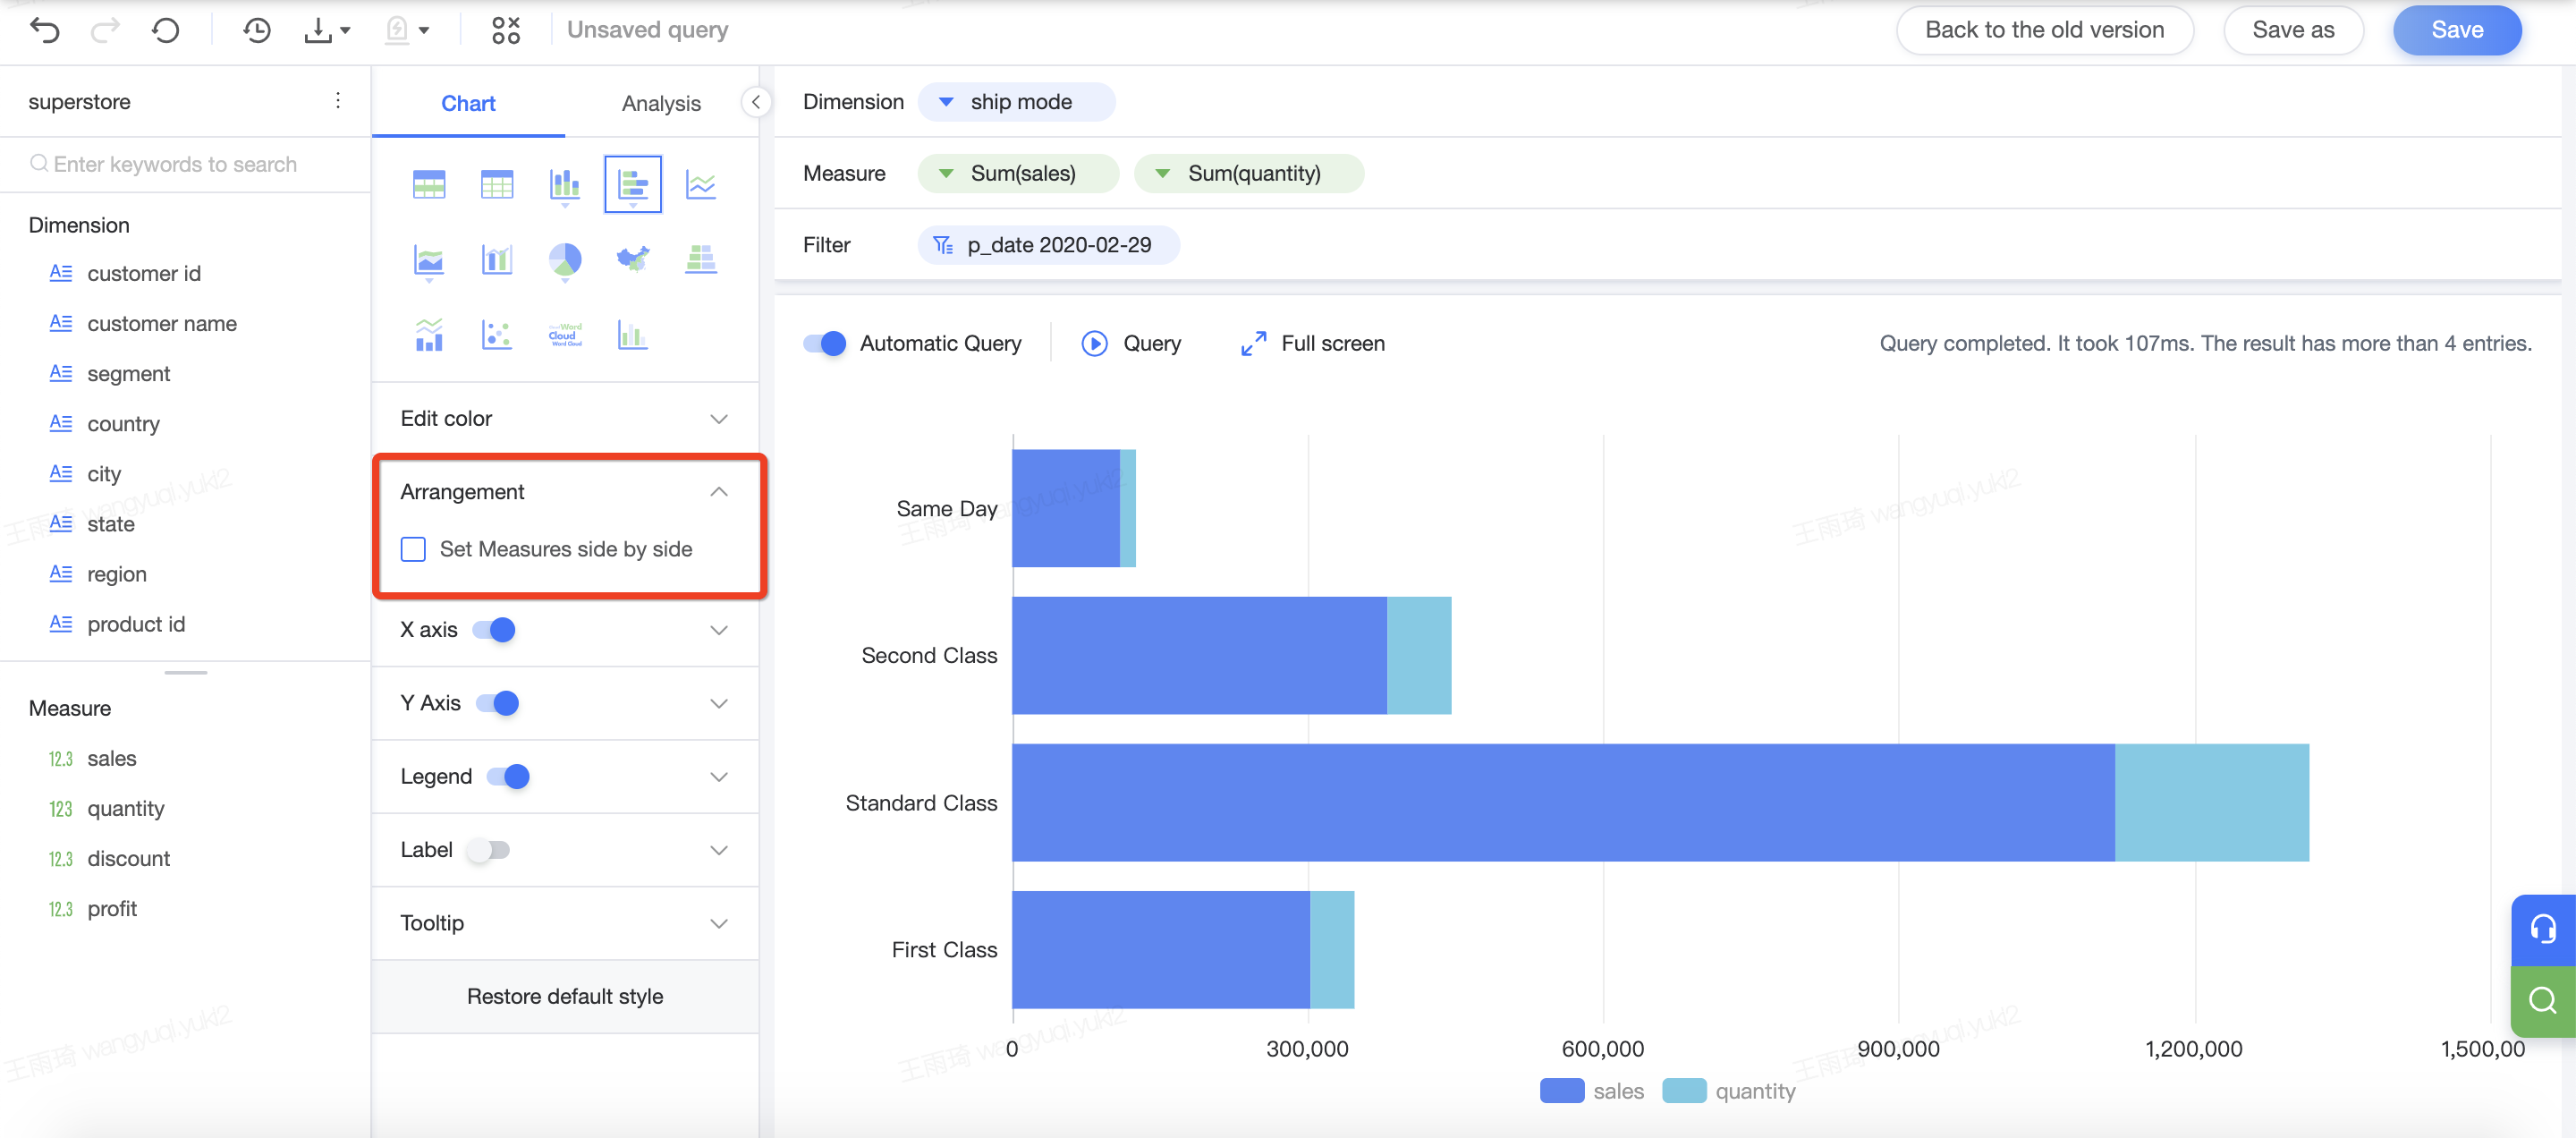Turn off the Y Axis switch
This screenshot has width=2576, height=1138.
coord(497,704)
